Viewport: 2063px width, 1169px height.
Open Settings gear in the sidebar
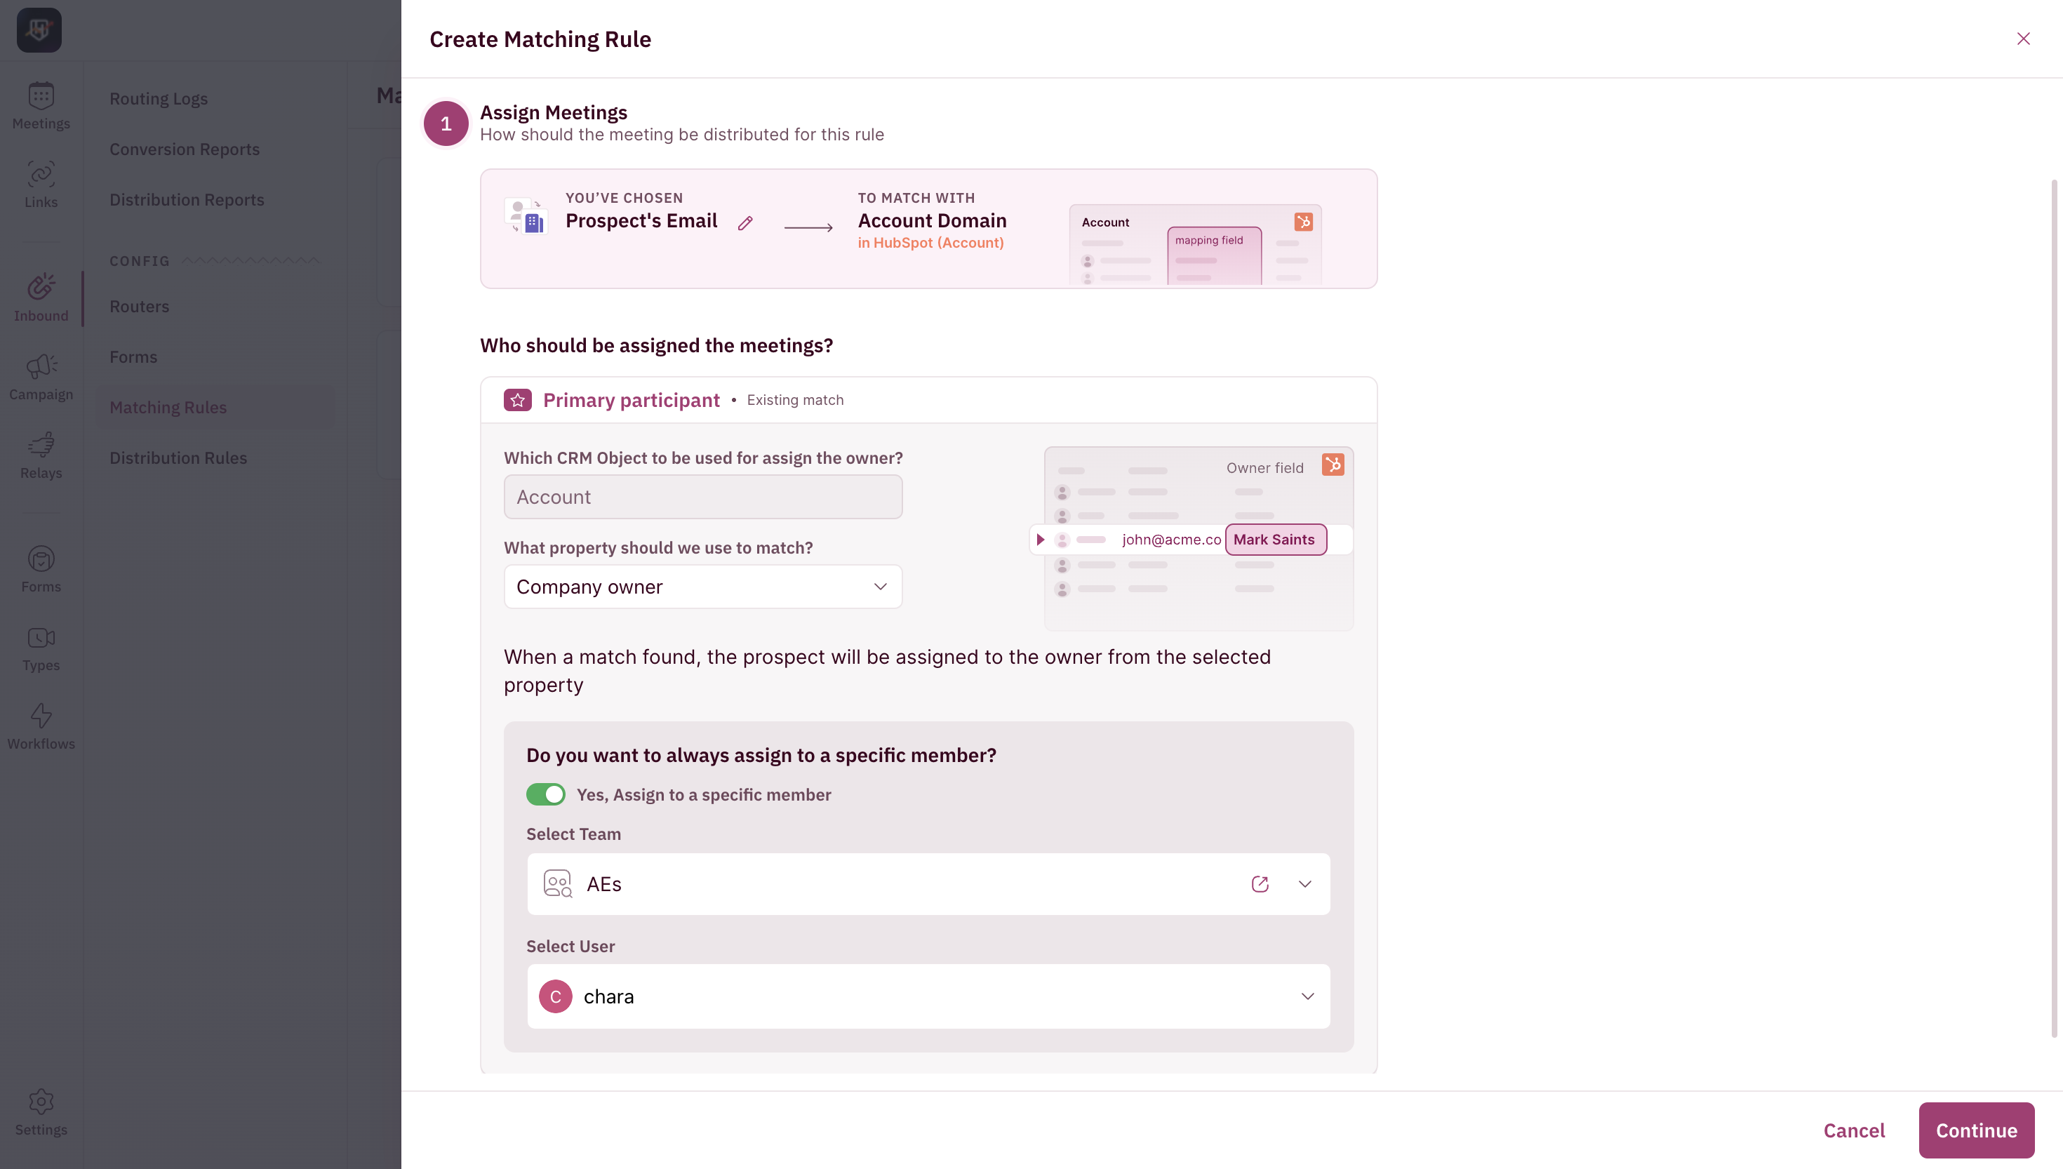click(41, 1112)
